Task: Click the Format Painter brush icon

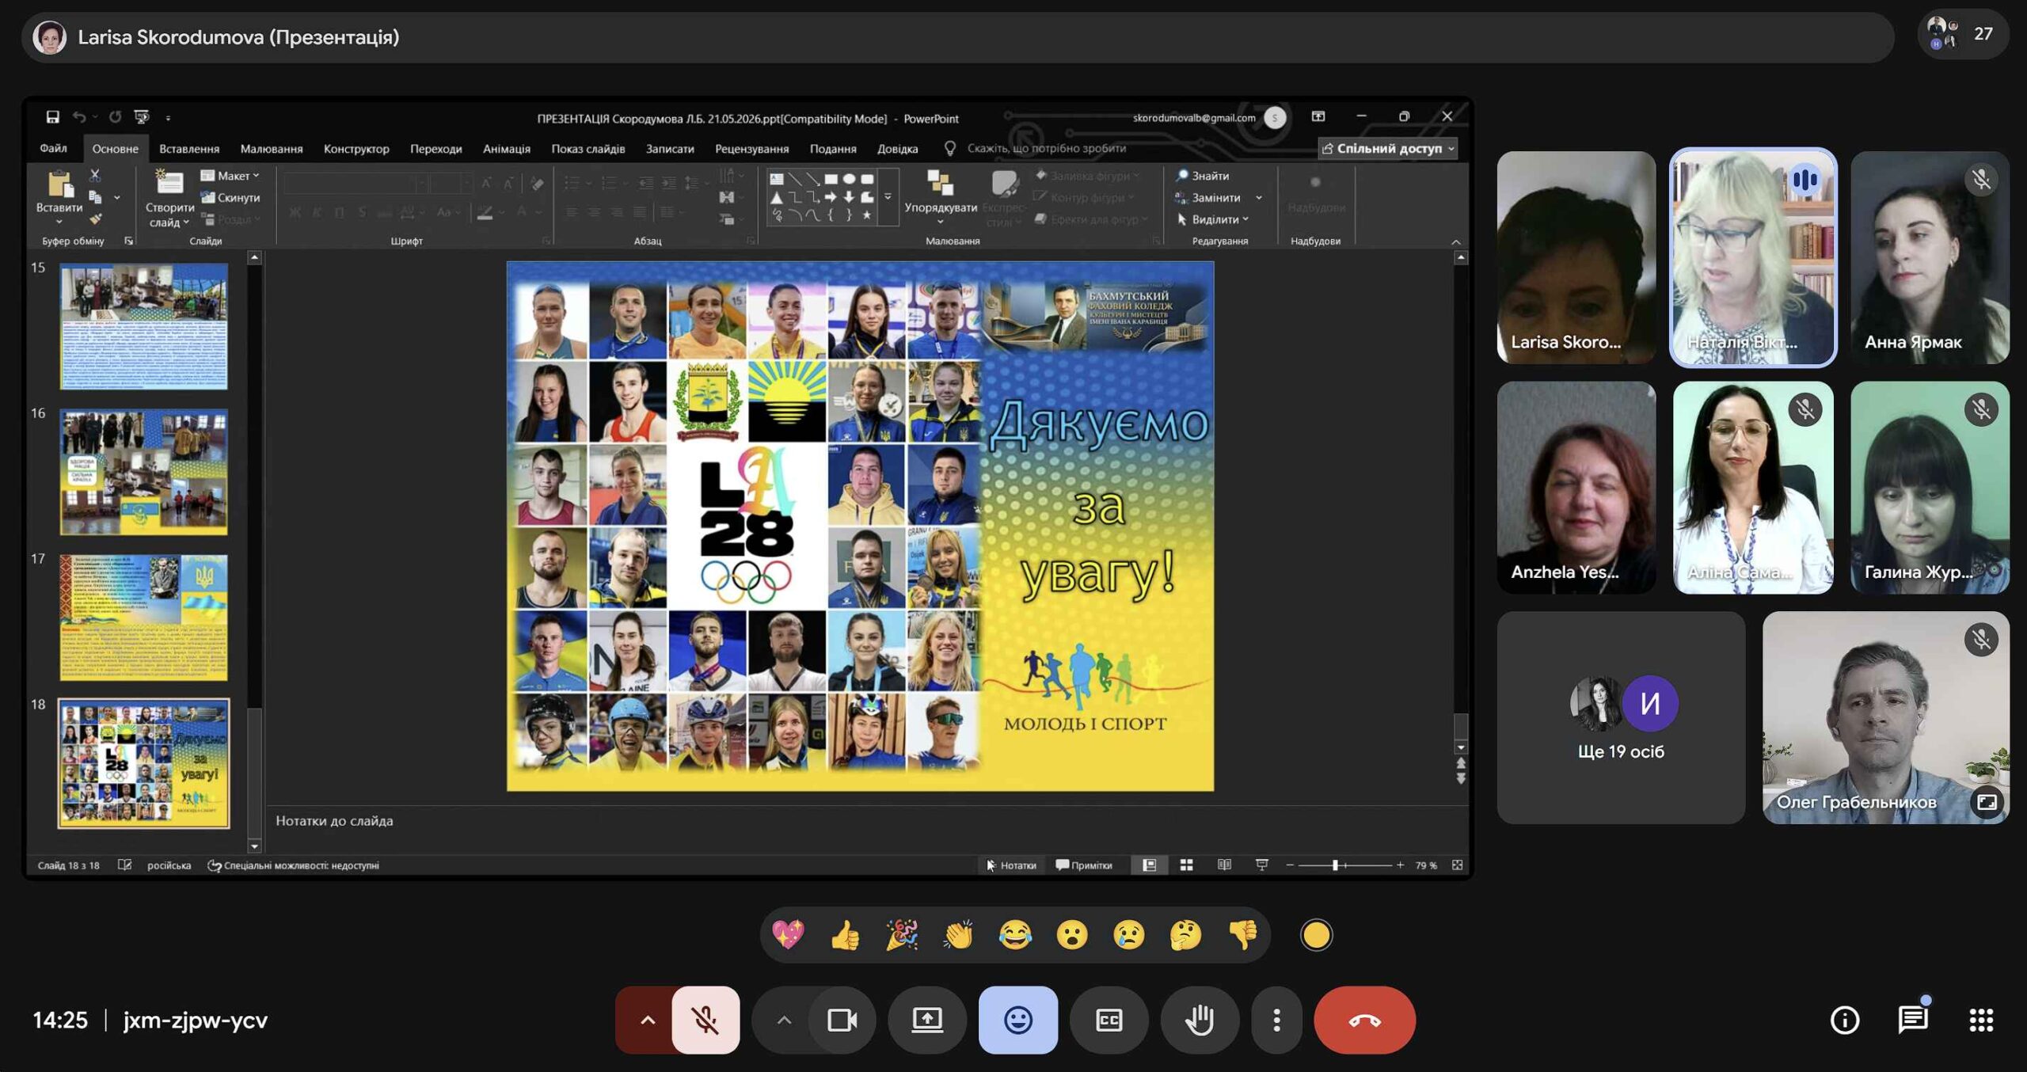Action: pos(95,219)
